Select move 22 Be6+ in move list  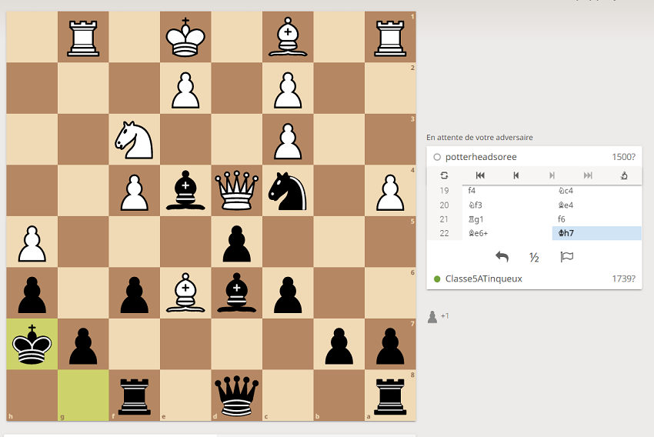point(507,233)
